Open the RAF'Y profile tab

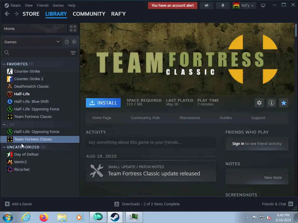coord(118,14)
